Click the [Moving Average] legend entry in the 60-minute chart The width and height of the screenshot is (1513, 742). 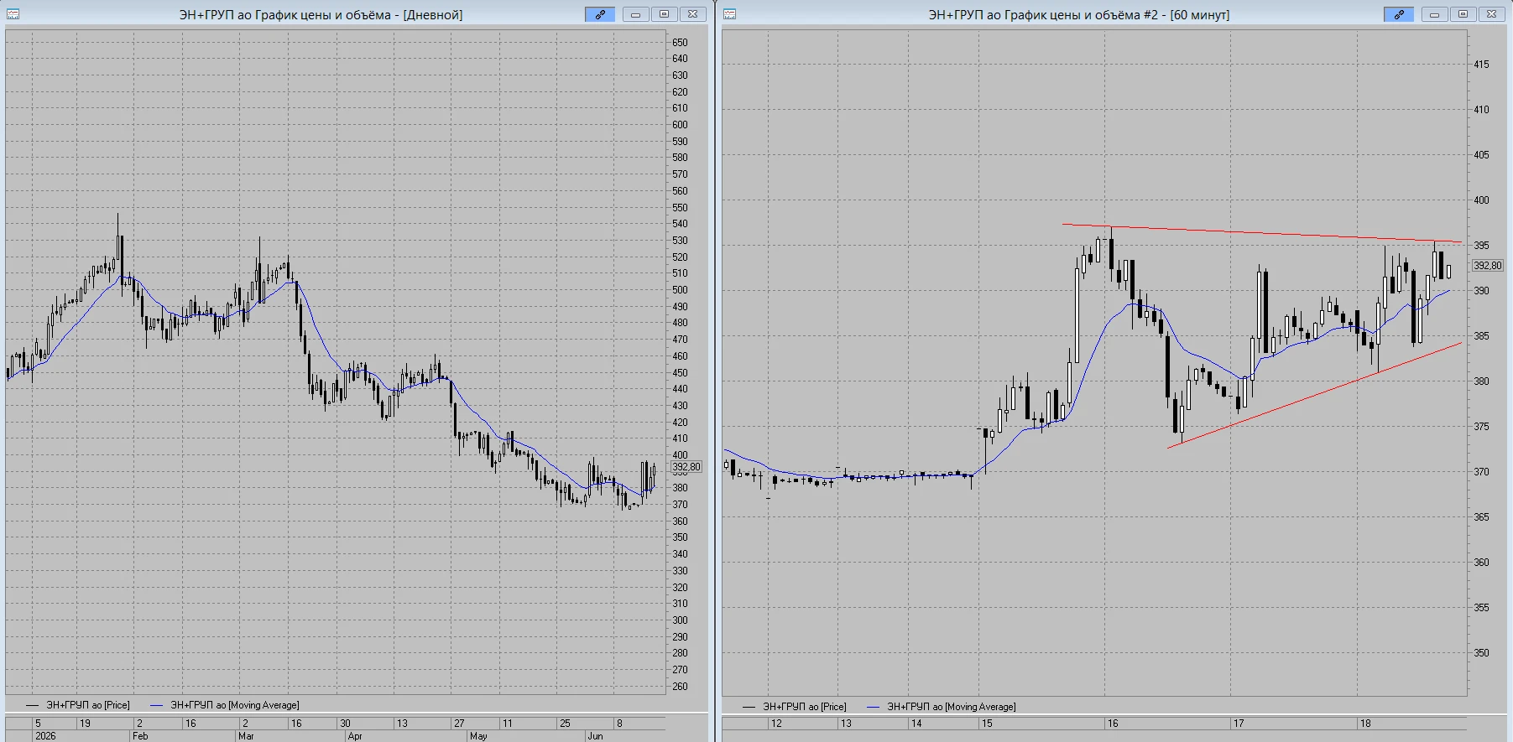(942, 707)
